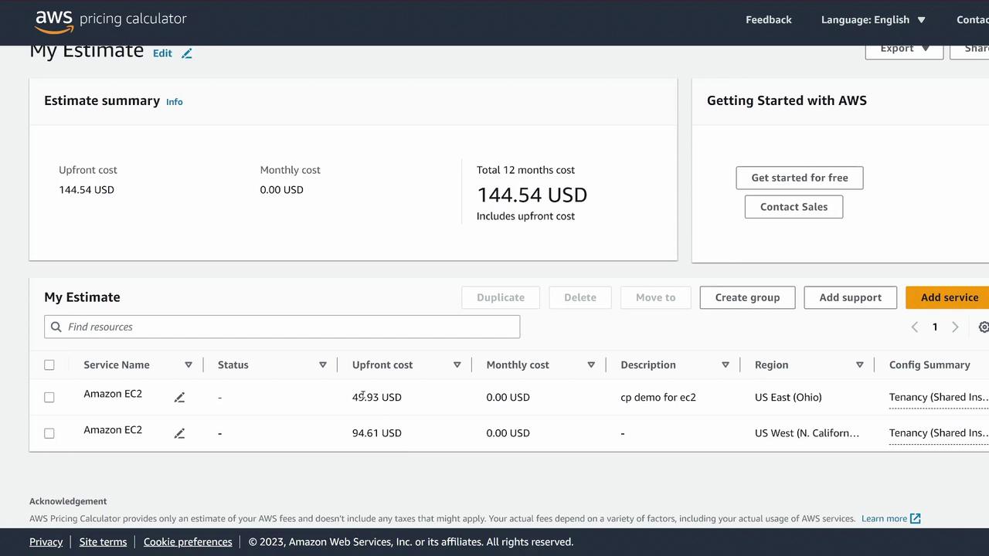Click the 144.54 USD total 12 months cost
Screen dimensions: 989x556
point(532,195)
